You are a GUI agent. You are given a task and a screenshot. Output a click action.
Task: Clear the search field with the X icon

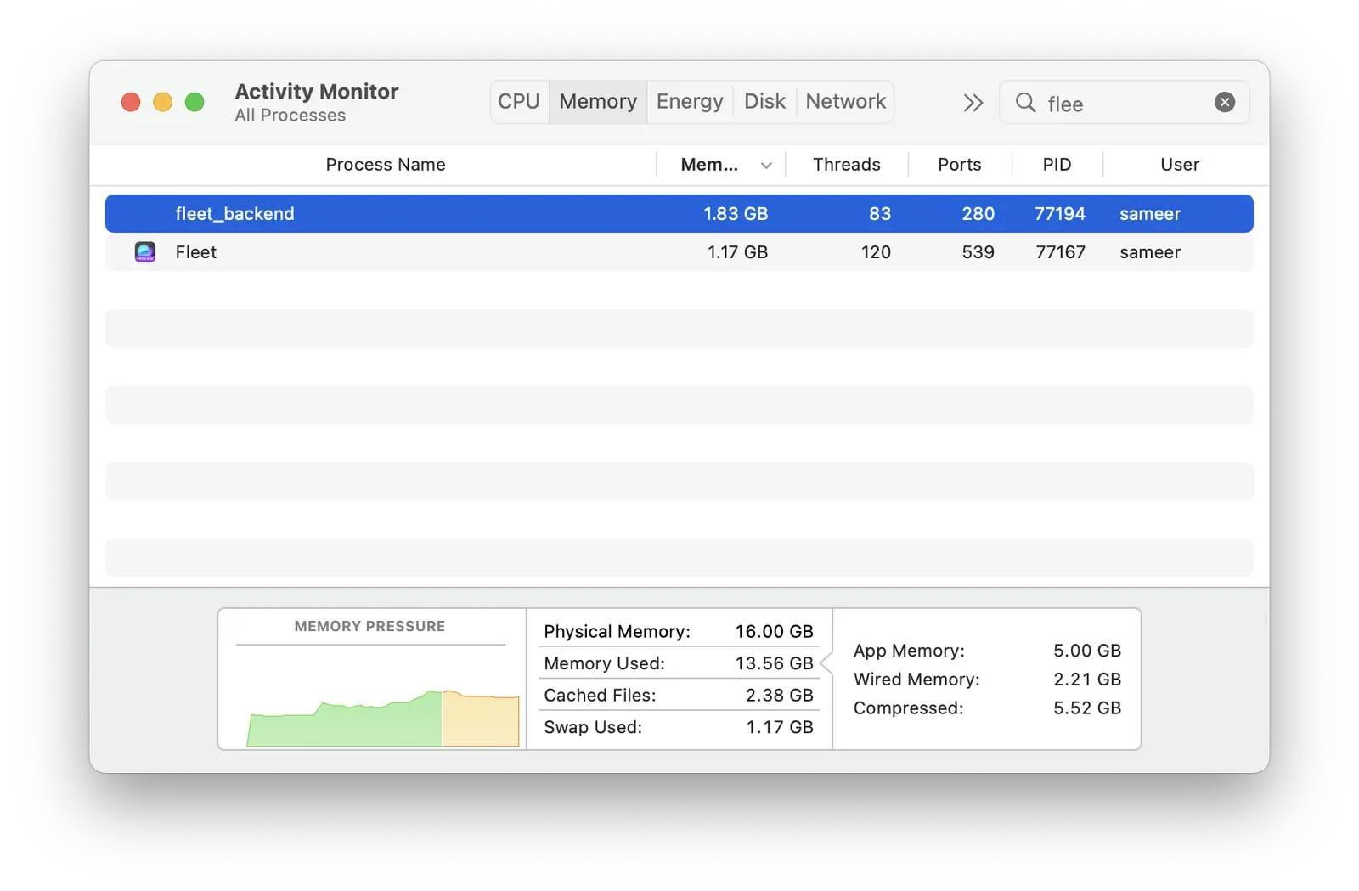coord(1224,103)
